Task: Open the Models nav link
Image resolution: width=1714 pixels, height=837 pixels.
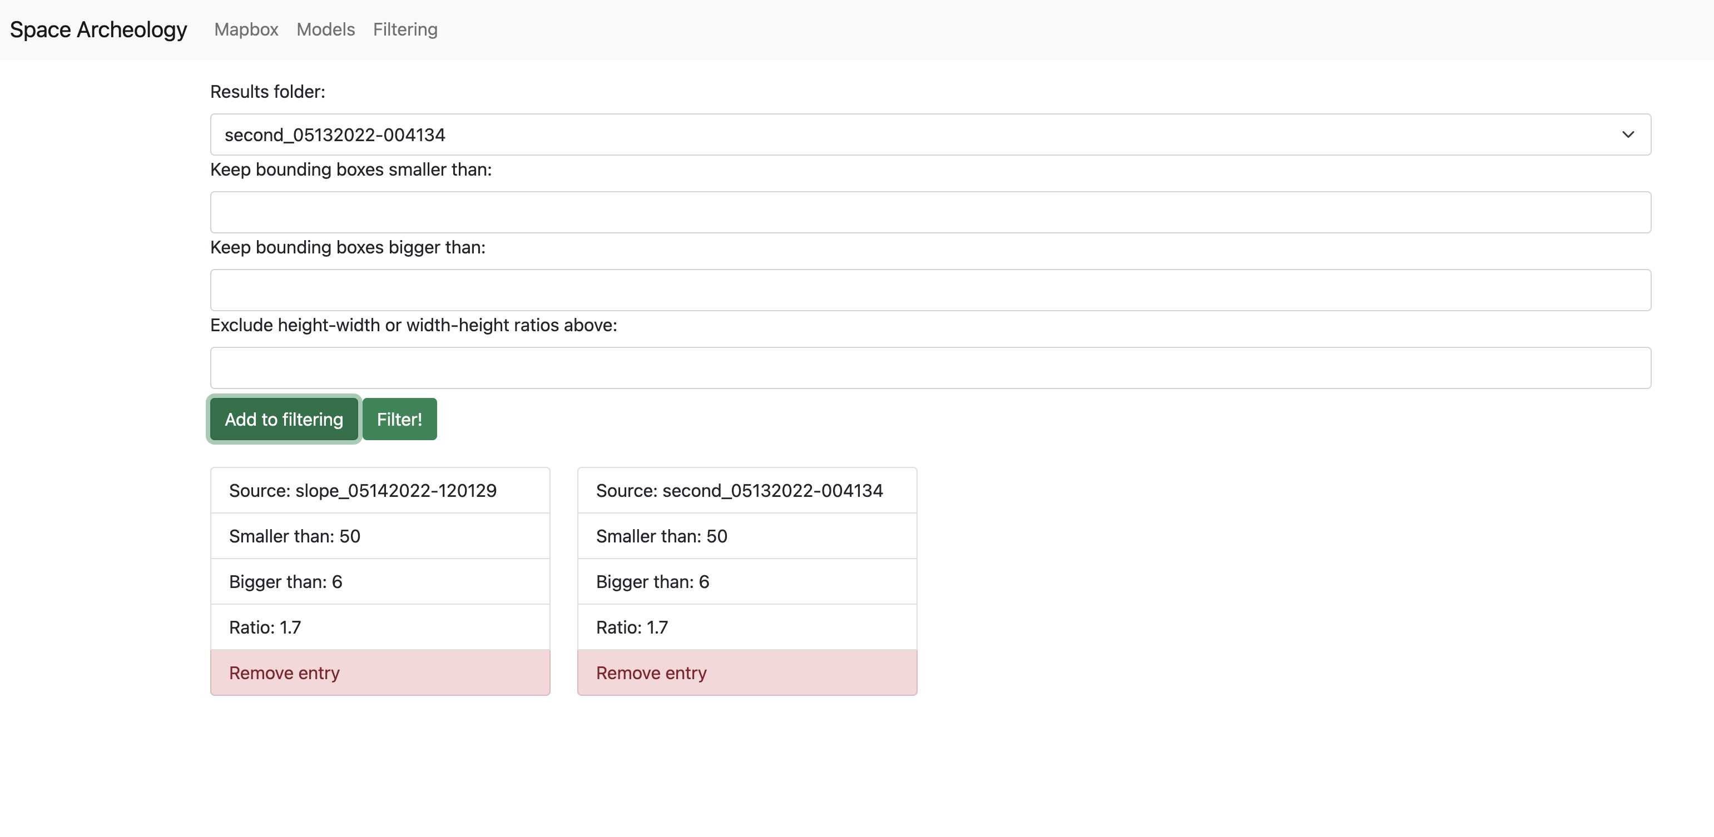Action: [325, 29]
